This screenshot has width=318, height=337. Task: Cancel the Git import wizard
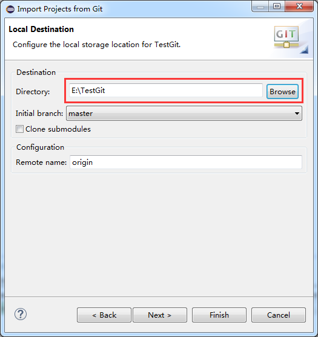pyautogui.click(x=279, y=315)
